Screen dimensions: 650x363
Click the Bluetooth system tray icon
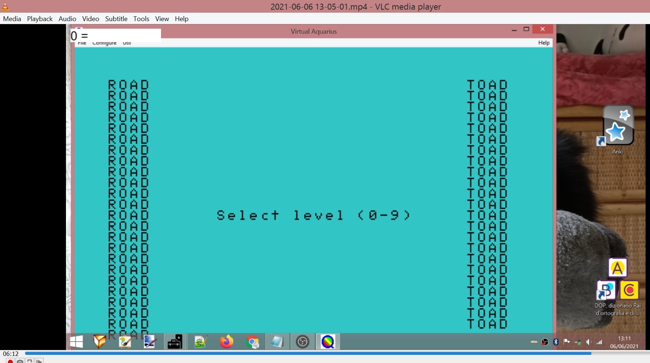(x=556, y=342)
